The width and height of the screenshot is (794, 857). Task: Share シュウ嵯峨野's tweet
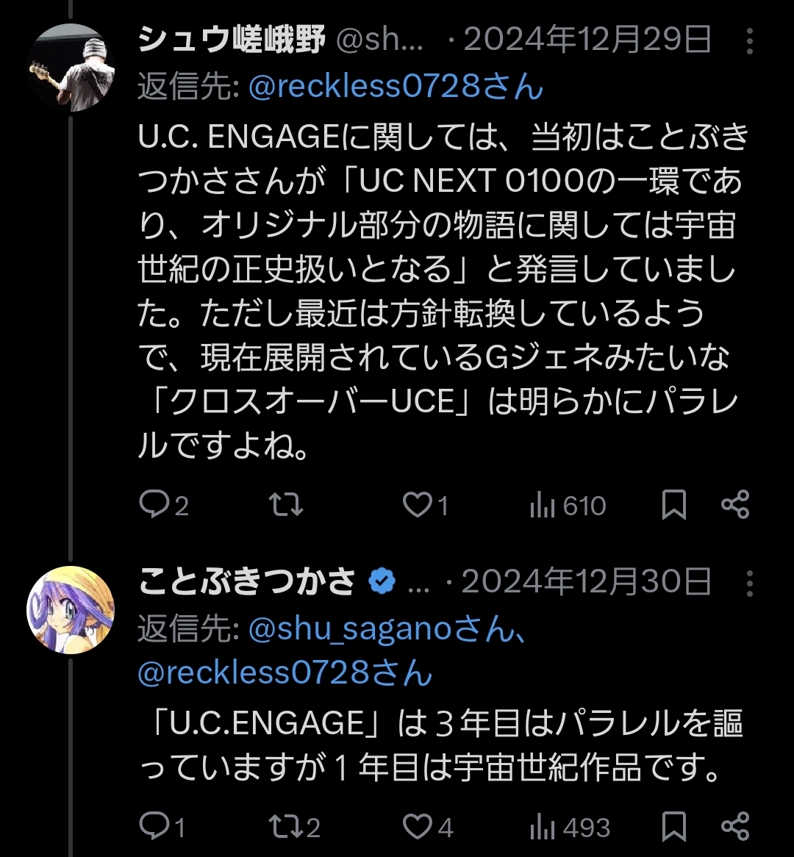pyautogui.click(x=734, y=505)
